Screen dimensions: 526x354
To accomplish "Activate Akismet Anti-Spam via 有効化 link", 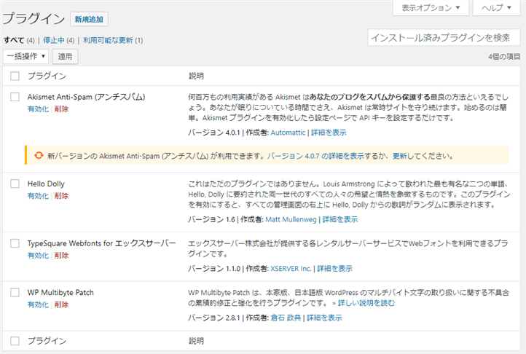I will (x=38, y=109).
